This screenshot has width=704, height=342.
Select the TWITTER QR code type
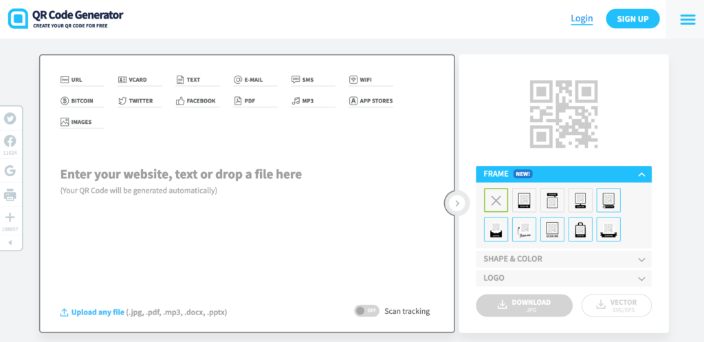coord(140,101)
